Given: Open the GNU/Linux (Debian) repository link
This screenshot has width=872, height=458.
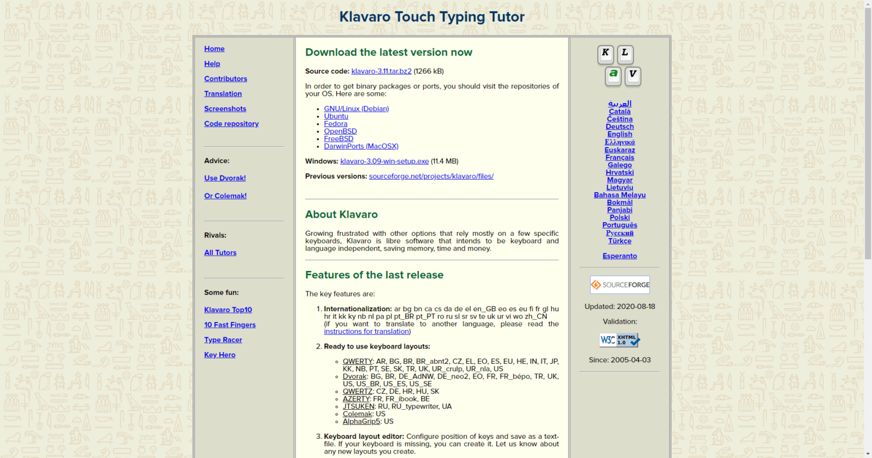Looking at the screenshot, I should [356, 108].
